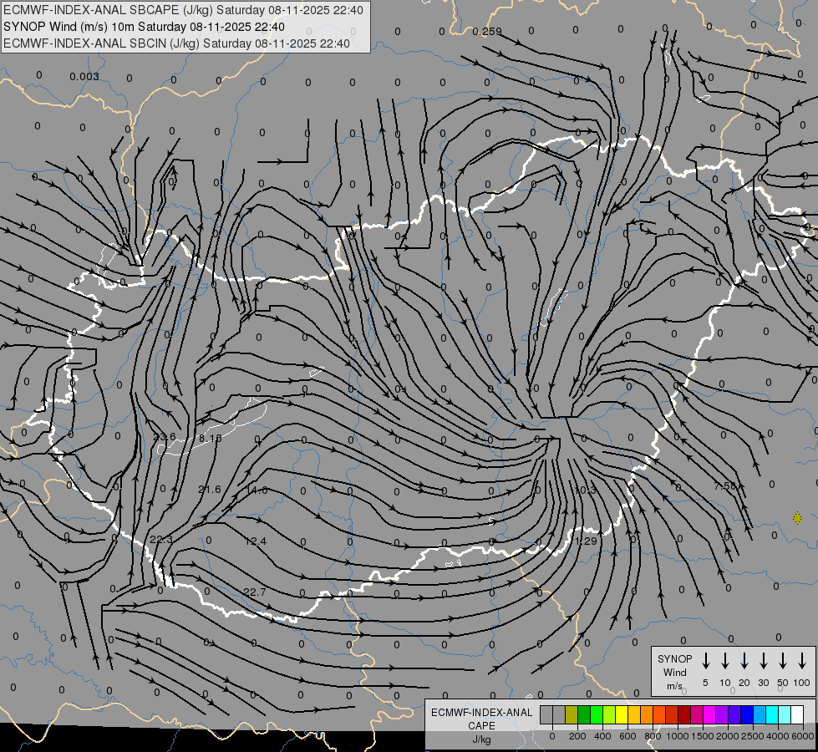Click the CAPE value 8.16 on map

[x=211, y=438]
